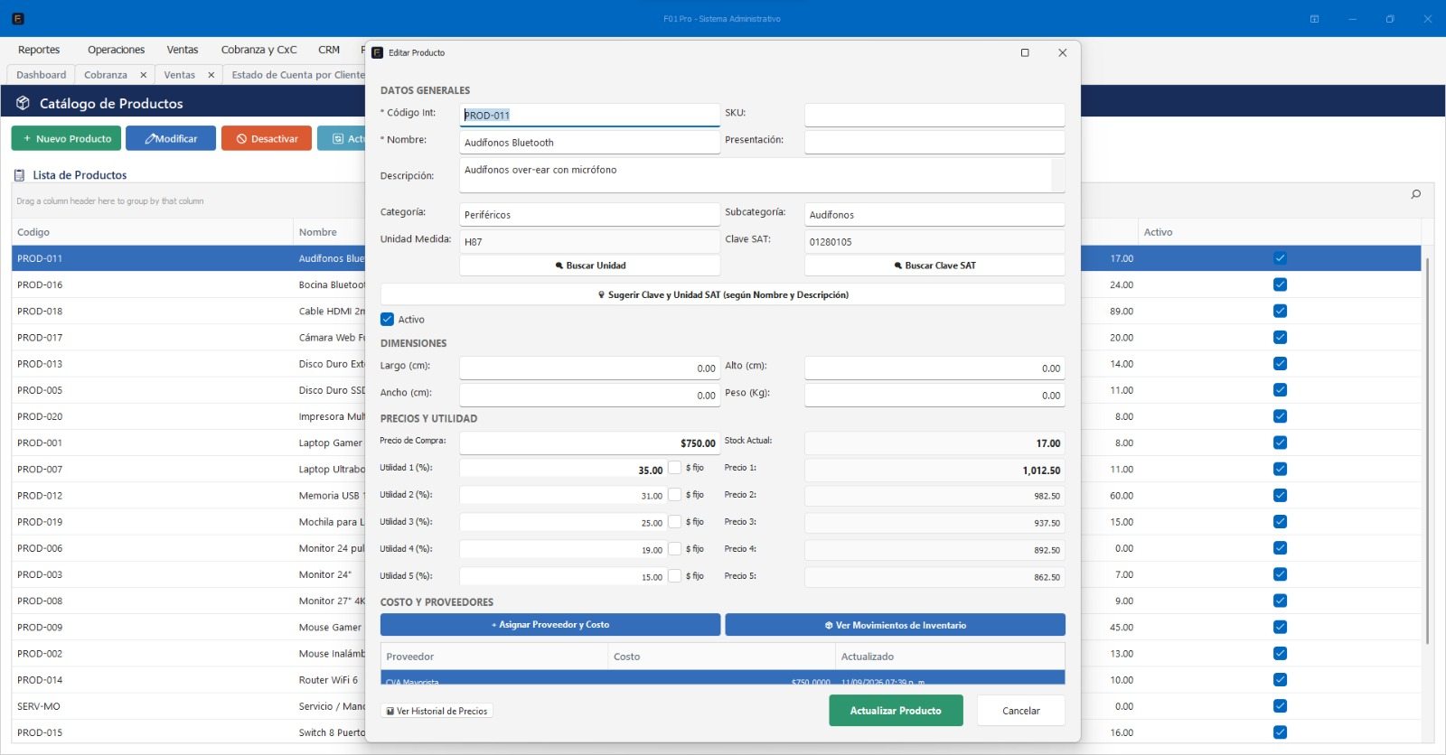Click Buscar Clave SAT button
Viewport: 1446px width, 755px height.
tap(934, 266)
